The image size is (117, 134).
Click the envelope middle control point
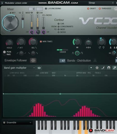click(60, 94)
